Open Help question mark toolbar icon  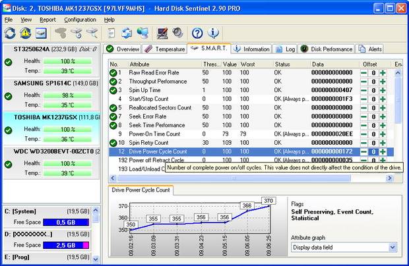click(x=197, y=33)
